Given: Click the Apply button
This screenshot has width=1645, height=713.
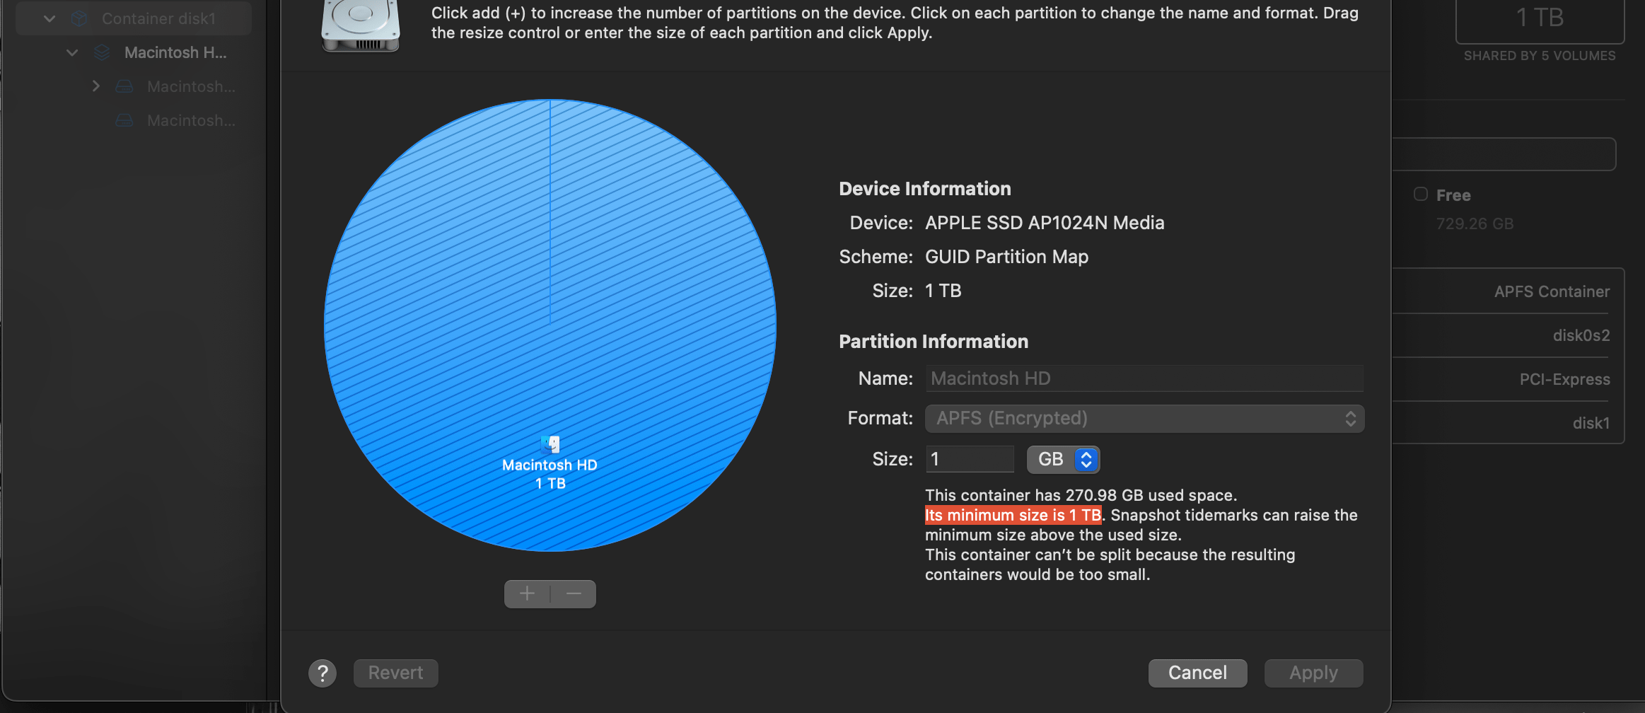Looking at the screenshot, I should coord(1312,673).
